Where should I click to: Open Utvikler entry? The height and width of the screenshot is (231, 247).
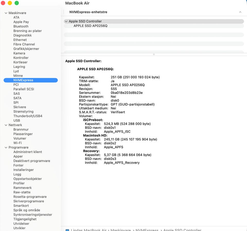pyautogui.click(x=19, y=228)
